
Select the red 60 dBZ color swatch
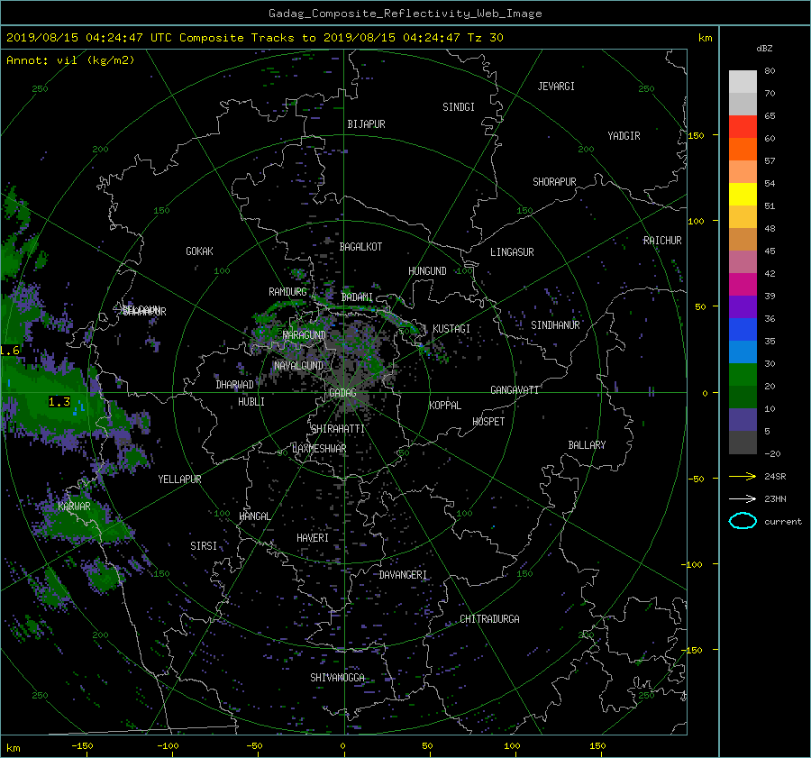pyautogui.click(x=743, y=127)
